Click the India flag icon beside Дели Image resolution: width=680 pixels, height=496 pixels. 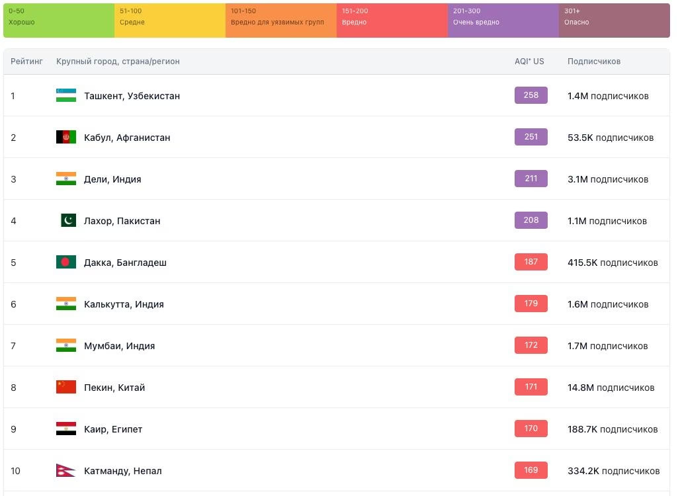tap(66, 179)
